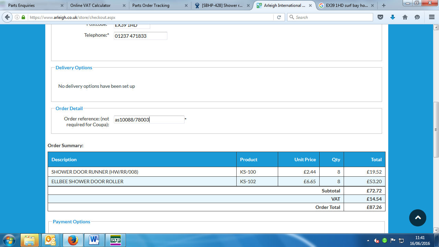Viewport: 439px width, 247px height.
Task: Click the Order reference input field
Action: point(149,120)
